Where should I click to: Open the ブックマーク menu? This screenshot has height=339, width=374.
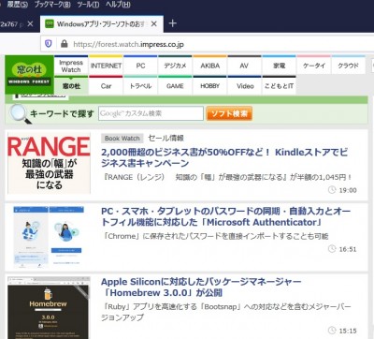tap(52, 5)
